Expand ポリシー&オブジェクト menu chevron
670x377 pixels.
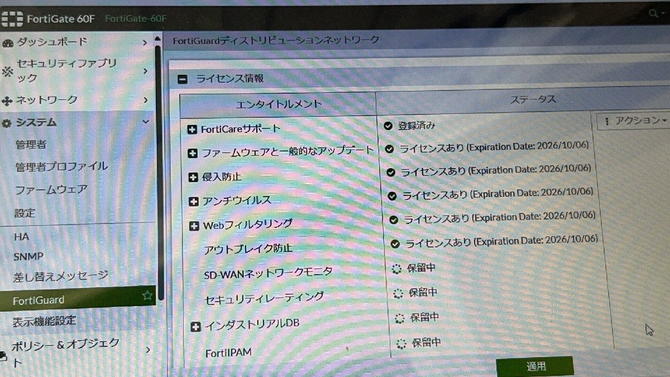148,350
